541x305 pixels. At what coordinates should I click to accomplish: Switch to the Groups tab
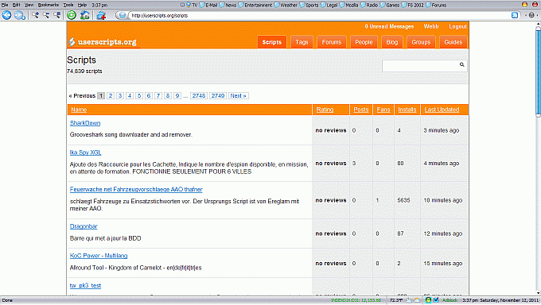click(x=421, y=42)
